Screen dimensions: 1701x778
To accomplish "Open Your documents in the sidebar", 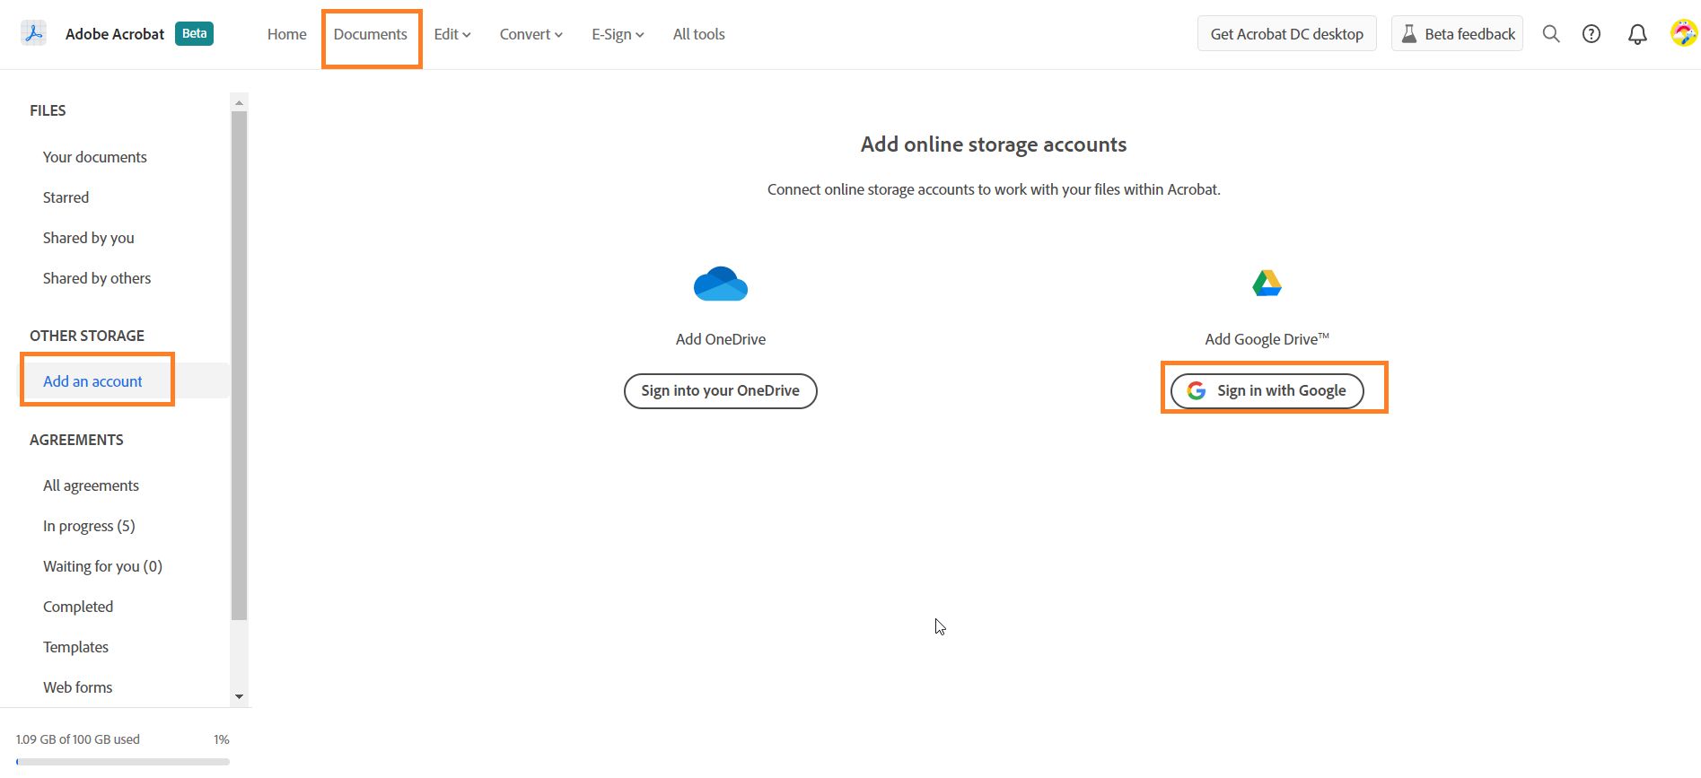I will (95, 157).
